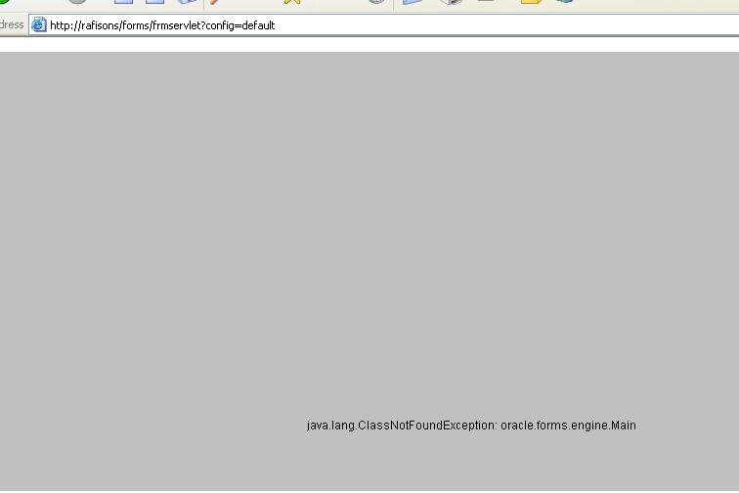Screen dimensions: 739x493
Task: Open Favorites with the star icon
Action: (x=291, y=2)
